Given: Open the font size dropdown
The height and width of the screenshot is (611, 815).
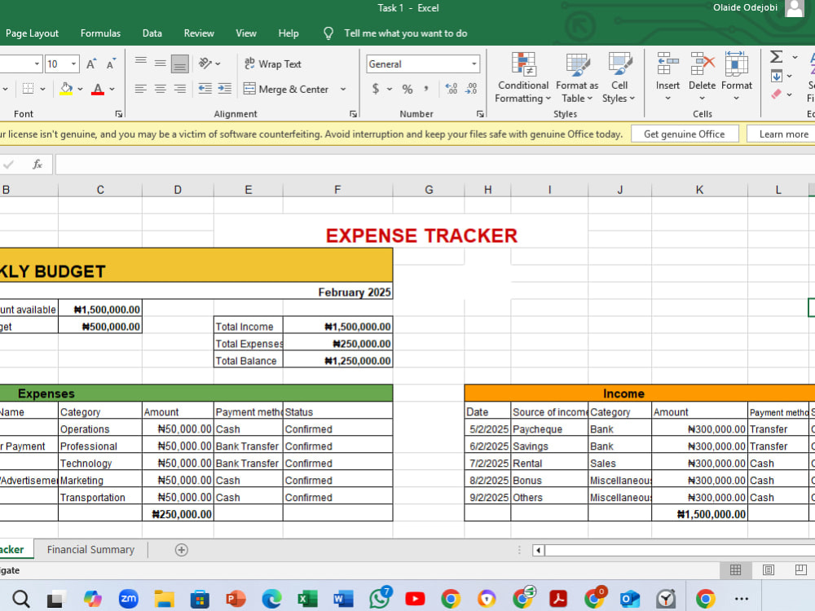Looking at the screenshot, I should (73, 64).
